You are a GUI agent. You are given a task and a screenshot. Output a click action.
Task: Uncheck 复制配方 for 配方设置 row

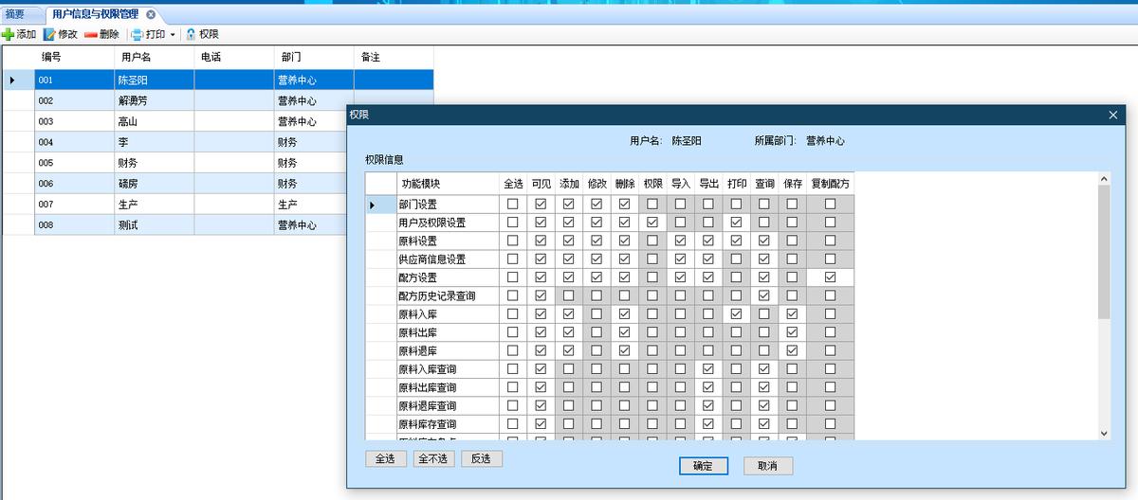pyautogui.click(x=831, y=277)
